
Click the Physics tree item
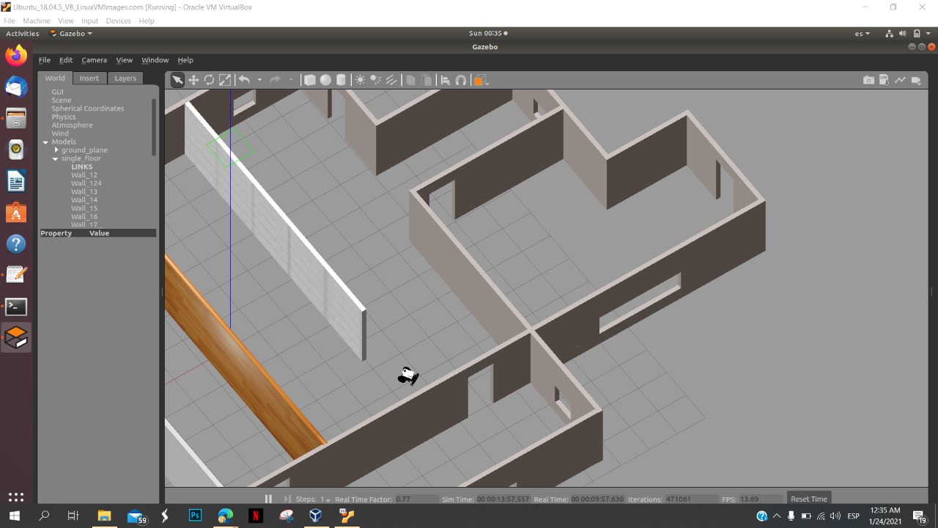tap(64, 117)
